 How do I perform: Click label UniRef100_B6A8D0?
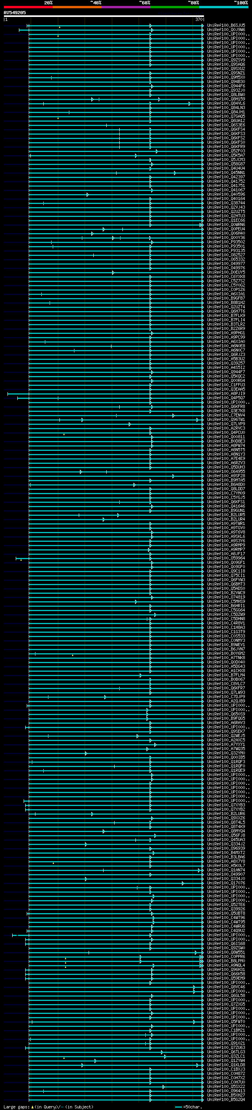pyautogui.click(x=226, y=484)
